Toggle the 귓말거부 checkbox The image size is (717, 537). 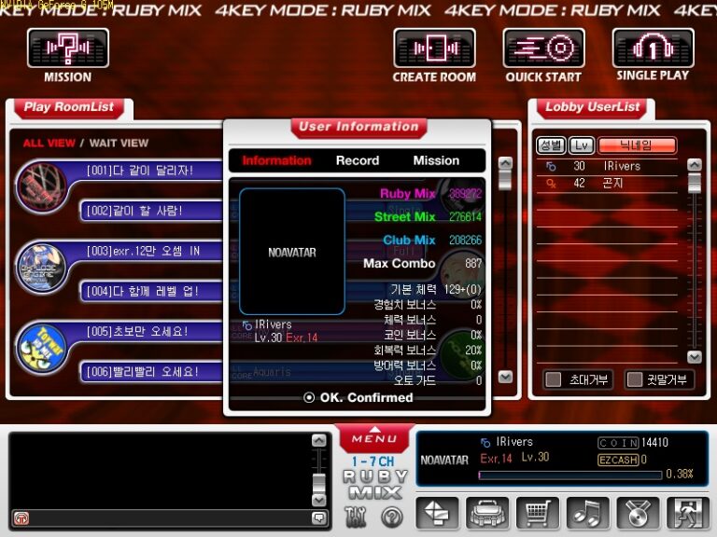634,379
